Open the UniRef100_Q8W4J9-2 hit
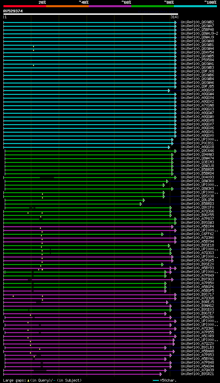This screenshot has height=383, width=220. click(x=199, y=33)
